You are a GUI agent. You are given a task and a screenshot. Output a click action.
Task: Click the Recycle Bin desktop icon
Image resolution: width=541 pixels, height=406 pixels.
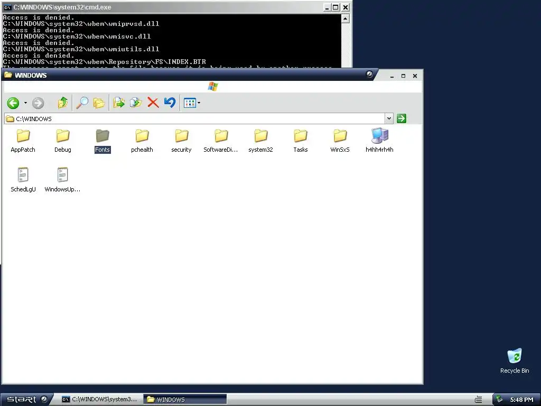point(515,361)
